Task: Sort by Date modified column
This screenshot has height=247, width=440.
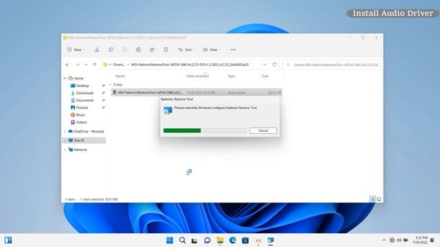Action: [197, 76]
